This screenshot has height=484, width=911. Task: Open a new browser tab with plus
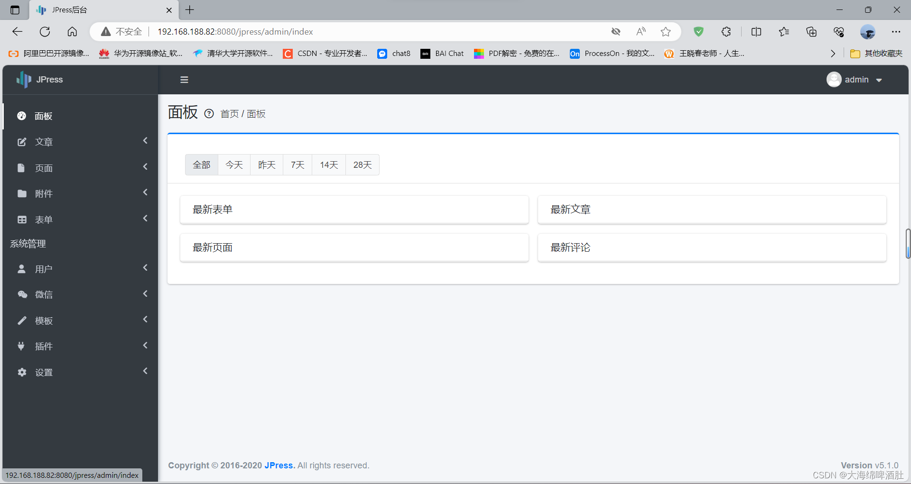[190, 10]
